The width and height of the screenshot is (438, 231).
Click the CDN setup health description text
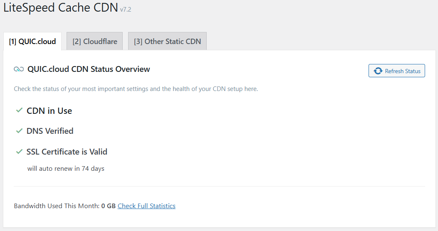(x=136, y=89)
